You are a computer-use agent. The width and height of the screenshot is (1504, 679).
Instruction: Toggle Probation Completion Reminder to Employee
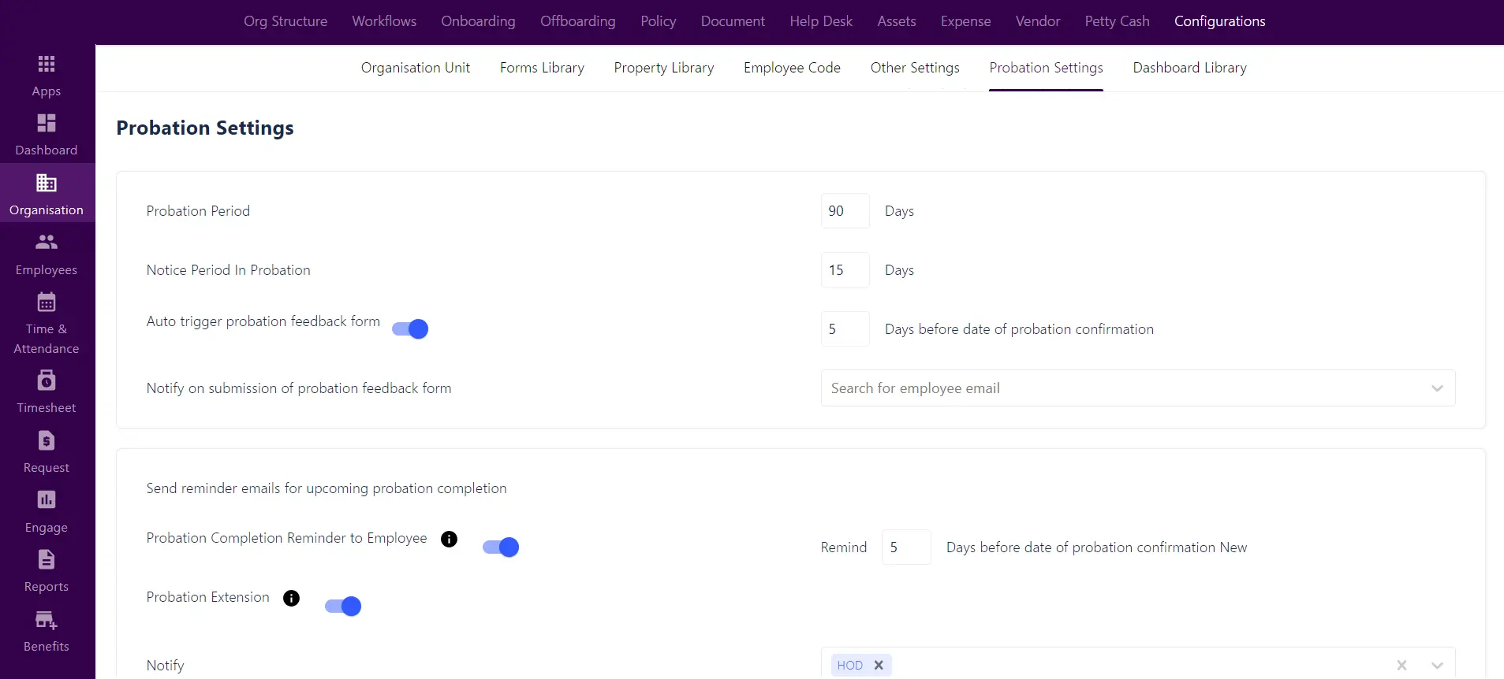click(x=501, y=547)
